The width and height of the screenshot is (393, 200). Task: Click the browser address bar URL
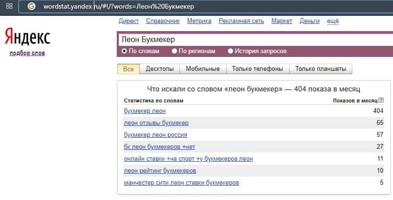pyautogui.click(x=119, y=7)
